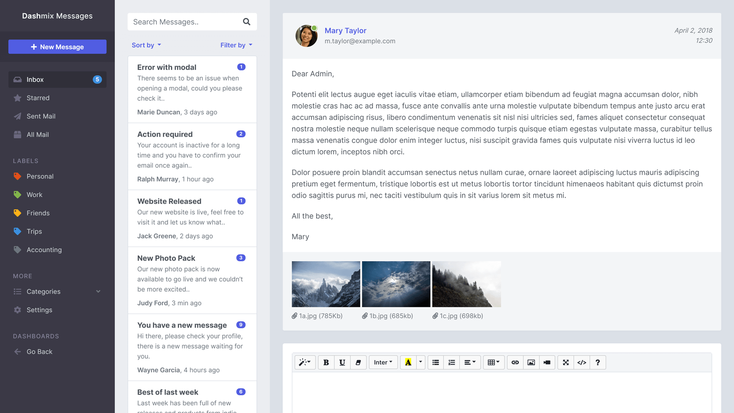Viewport: 734px width, 413px height.
Task: Click the insert video icon
Action: [547, 363]
